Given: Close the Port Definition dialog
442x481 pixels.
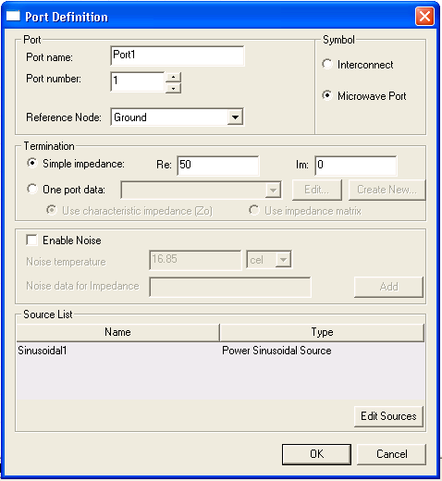Looking at the screenshot, I should 424,16.
